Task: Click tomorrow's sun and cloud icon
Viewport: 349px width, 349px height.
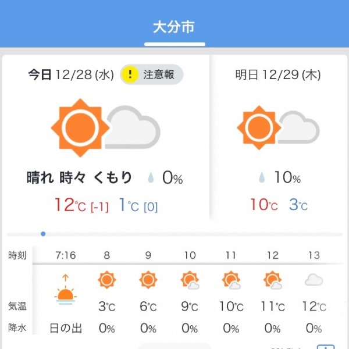Action: point(278,127)
